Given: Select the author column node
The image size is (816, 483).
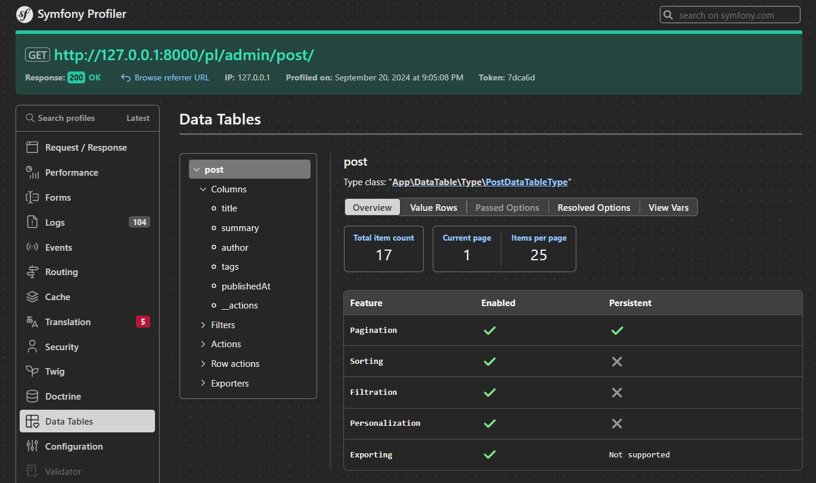Looking at the screenshot, I should tap(235, 248).
